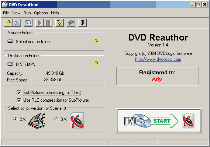Image resolution: width=210 pixels, height=147 pixels.
Task: Open the help book toolbar icon
Action: point(71,23)
